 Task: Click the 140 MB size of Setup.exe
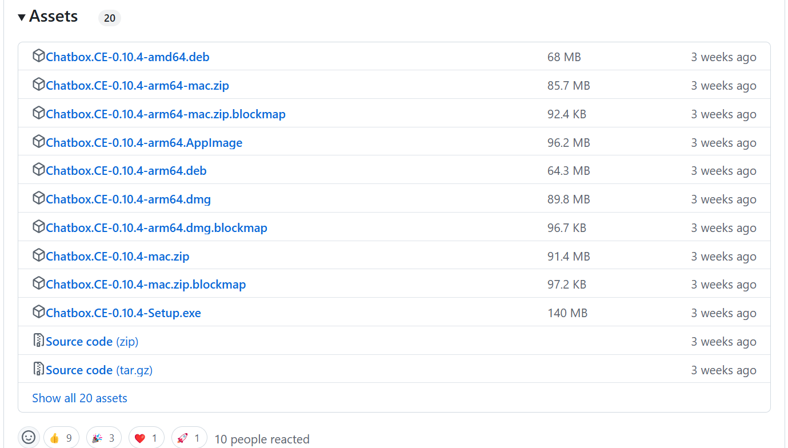point(567,313)
